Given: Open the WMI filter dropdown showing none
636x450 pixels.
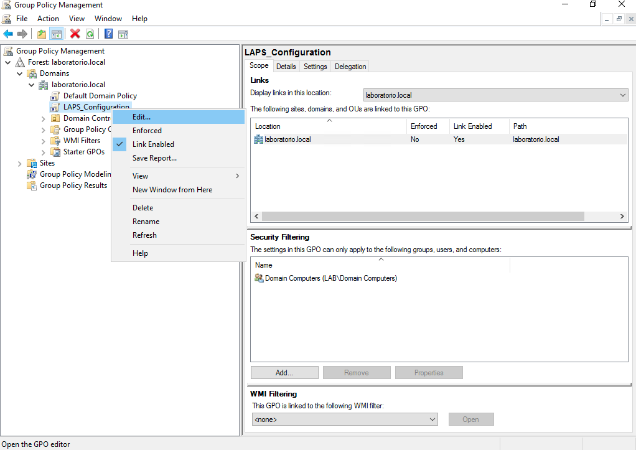Looking at the screenshot, I should [345, 419].
